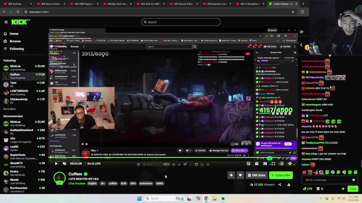Open the playback speed control

point(281,164)
